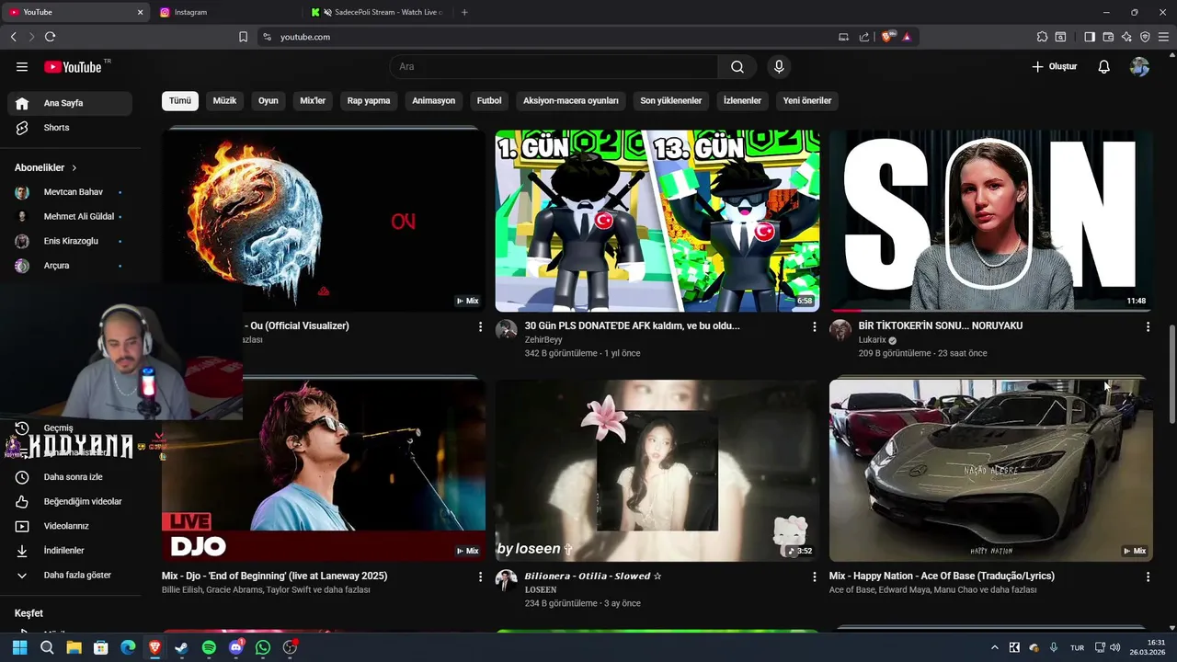1177x662 pixels.
Task: Open Brave Rewards triangle icon
Action: [x=907, y=37]
